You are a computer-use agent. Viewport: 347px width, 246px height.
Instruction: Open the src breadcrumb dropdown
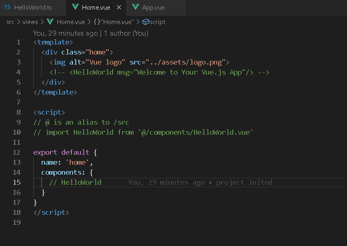(10, 22)
